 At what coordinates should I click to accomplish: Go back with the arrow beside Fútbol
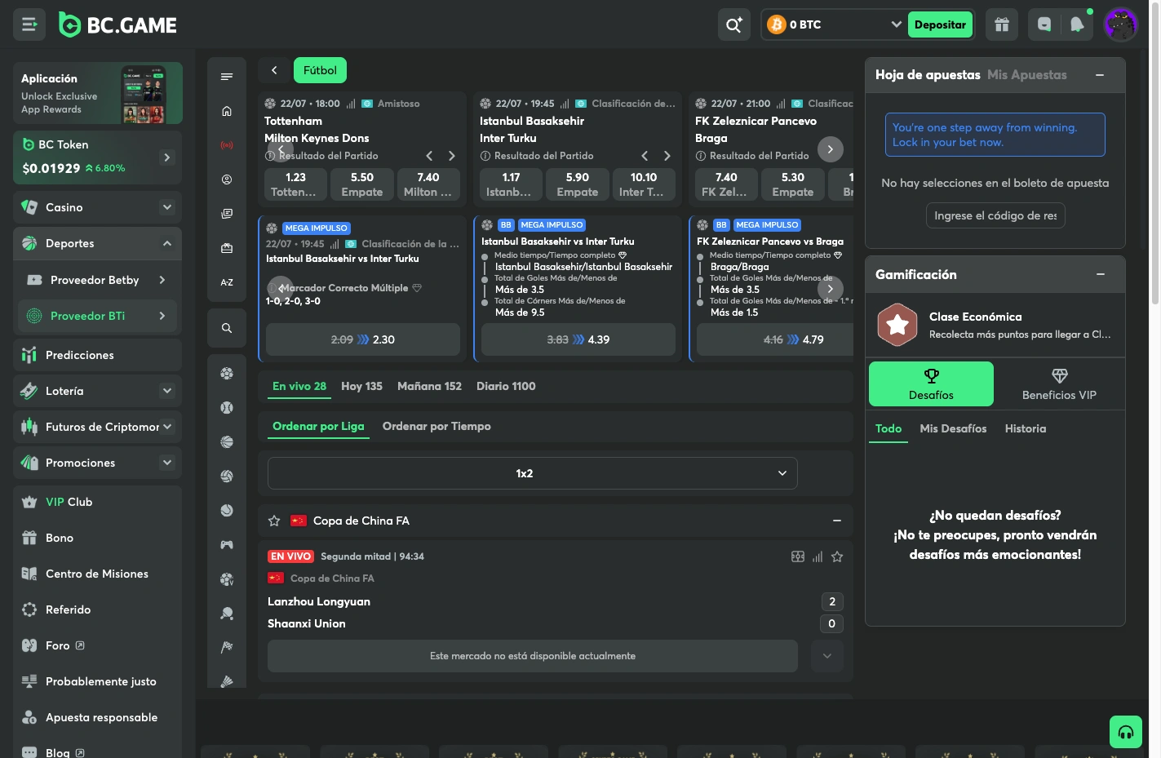(x=274, y=70)
